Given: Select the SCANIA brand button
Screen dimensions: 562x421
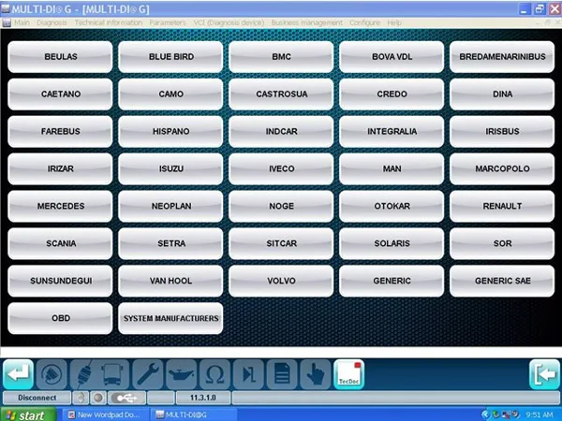Looking at the screenshot, I should (60, 243).
